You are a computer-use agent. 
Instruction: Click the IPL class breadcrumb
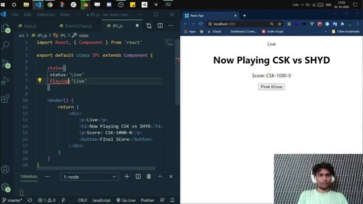point(60,36)
